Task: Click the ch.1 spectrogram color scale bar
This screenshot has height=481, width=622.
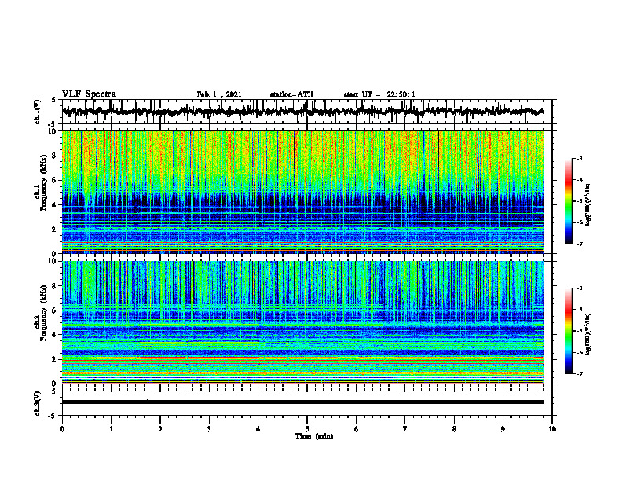Action: tap(568, 201)
